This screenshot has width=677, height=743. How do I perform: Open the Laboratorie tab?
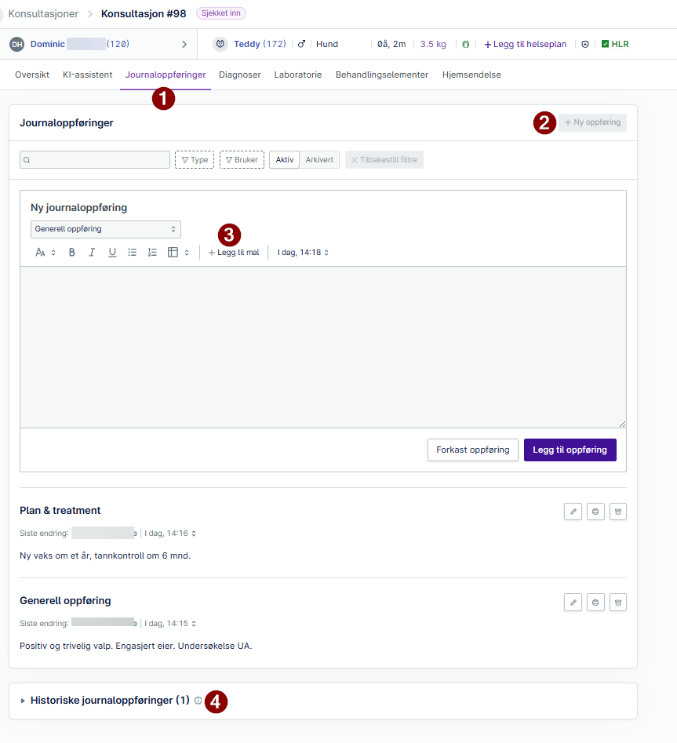coord(298,75)
